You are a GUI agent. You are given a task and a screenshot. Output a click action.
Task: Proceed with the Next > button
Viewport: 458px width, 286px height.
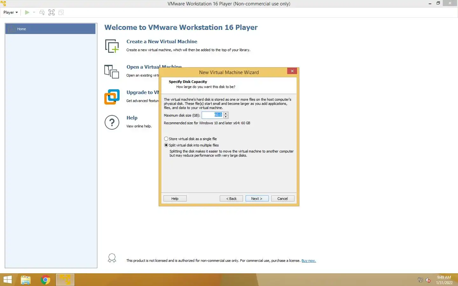click(x=257, y=199)
